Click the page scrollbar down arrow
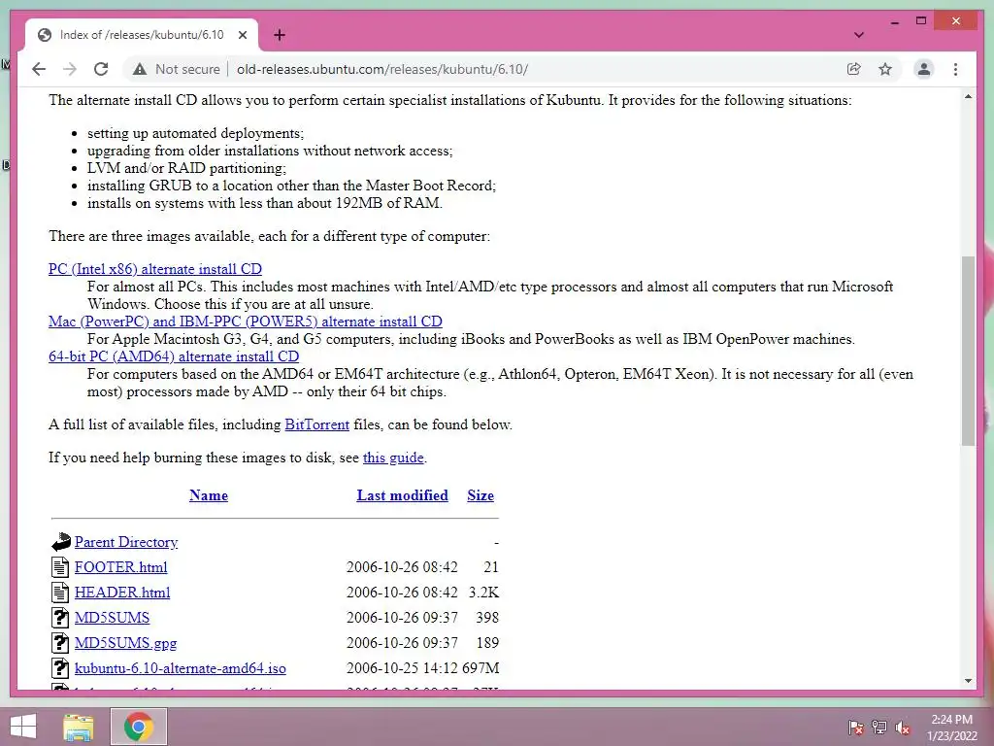The width and height of the screenshot is (994, 746). pos(968,681)
